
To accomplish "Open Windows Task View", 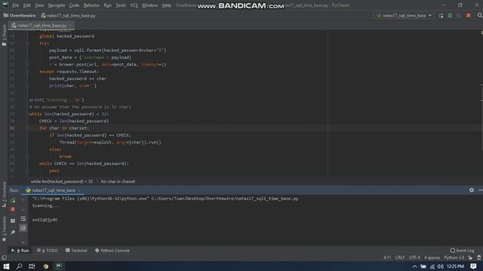I will (32, 266).
